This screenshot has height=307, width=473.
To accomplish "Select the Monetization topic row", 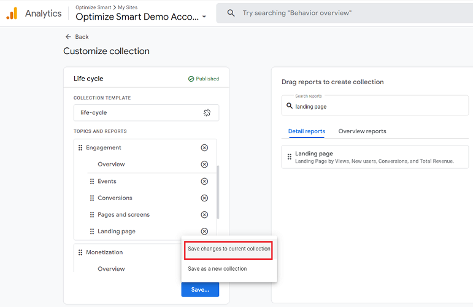I will tap(128, 252).
